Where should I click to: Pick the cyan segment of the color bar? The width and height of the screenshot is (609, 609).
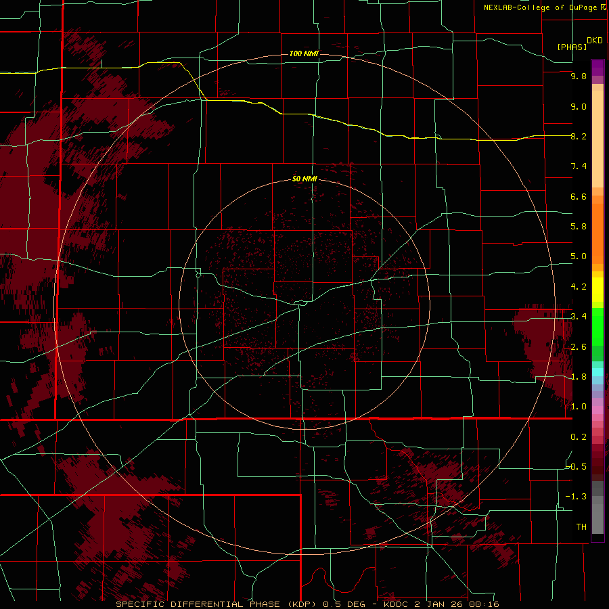click(597, 371)
